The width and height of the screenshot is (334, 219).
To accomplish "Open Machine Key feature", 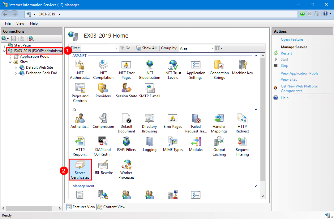I will coord(242,67).
